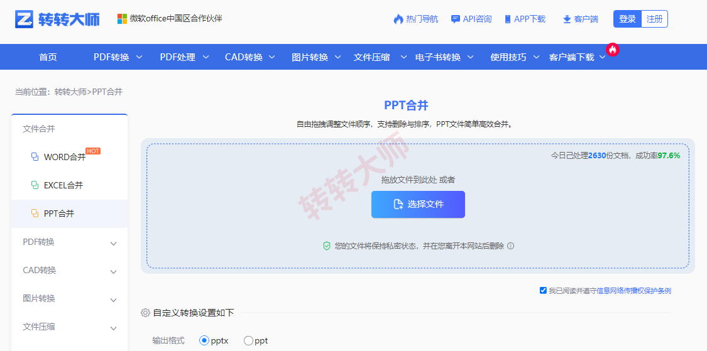Click the chat bubble icon beside API咨询

coord(456,19)
